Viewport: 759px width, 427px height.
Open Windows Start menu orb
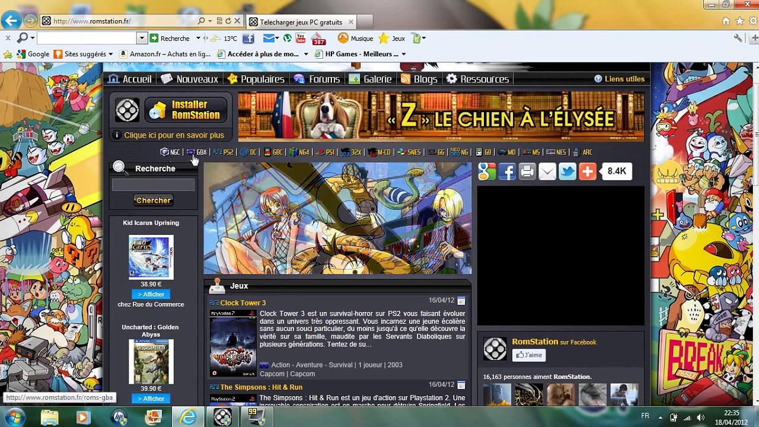(x=14, y=418)
